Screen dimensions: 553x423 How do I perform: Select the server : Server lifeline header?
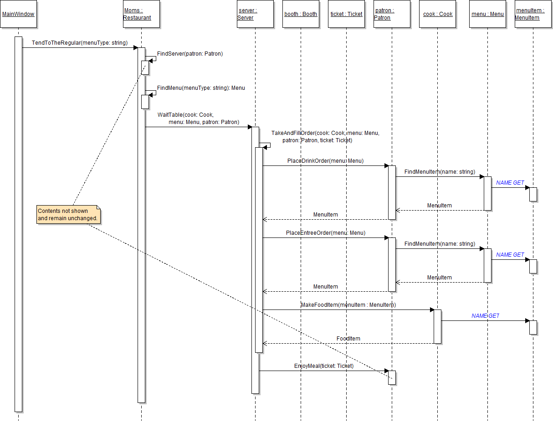[x=255, y=14]
